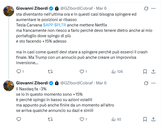The width and height of the screenshot is (166, 124).
Task: Open more options menu on first tweet
Action: (x=154, y=9)
